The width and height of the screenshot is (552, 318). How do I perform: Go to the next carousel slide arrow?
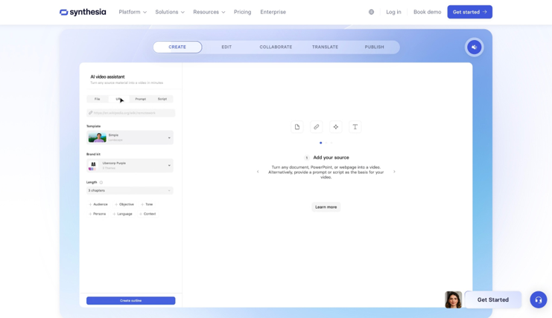[x=394, y=172]
